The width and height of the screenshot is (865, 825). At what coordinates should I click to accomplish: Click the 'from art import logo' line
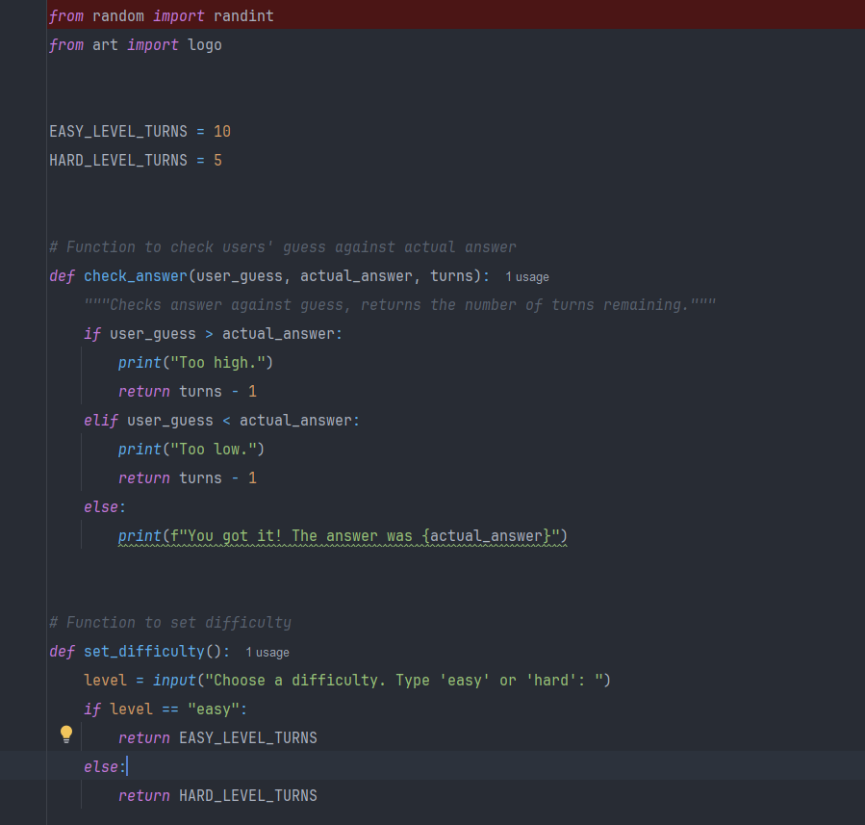[x=136, y=44]
